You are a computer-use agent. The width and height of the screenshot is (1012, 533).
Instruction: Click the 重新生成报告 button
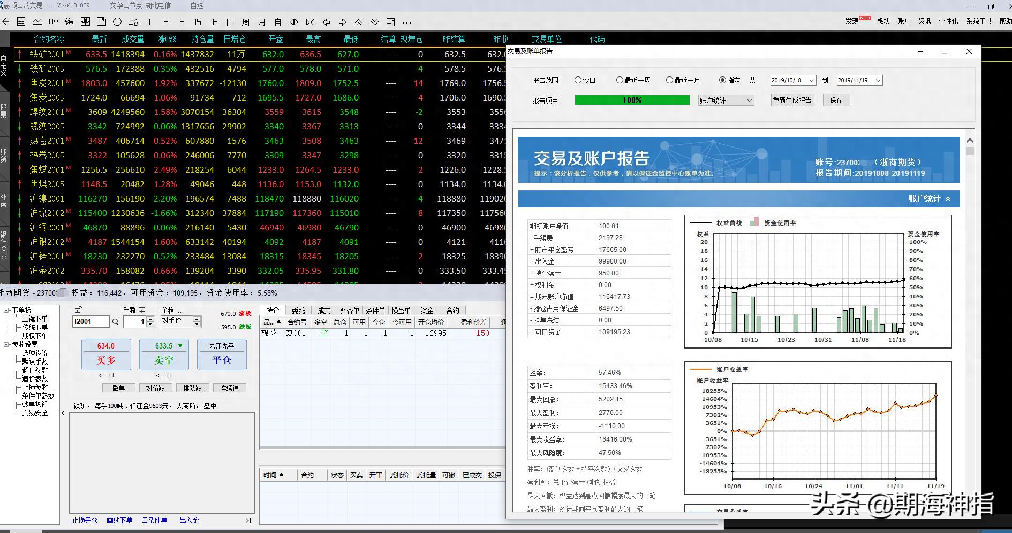point(792,100)
